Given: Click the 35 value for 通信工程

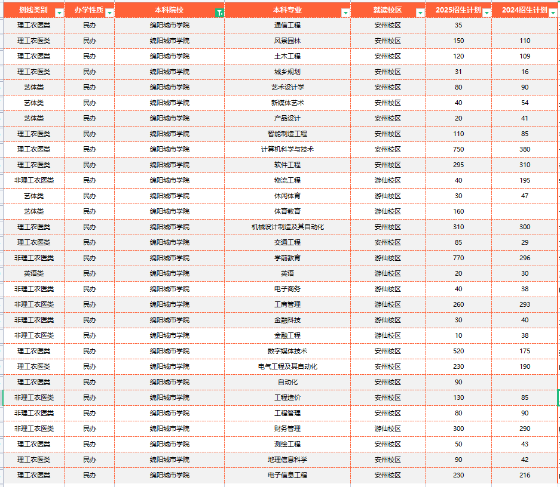Looking at the screenshot, I should 458,25.
